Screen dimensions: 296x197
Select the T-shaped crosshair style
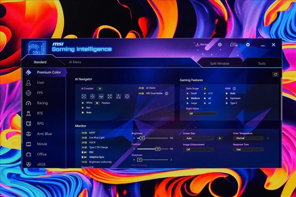[x=101, y=97]
